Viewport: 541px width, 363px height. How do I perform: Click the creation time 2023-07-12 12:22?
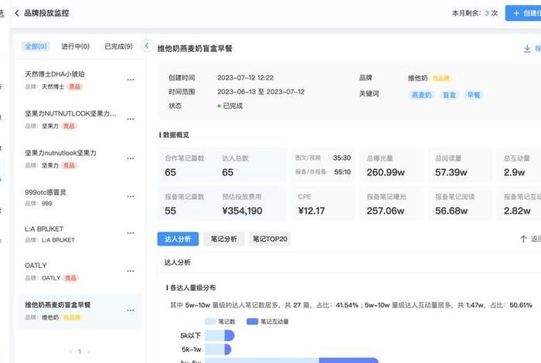245,77
